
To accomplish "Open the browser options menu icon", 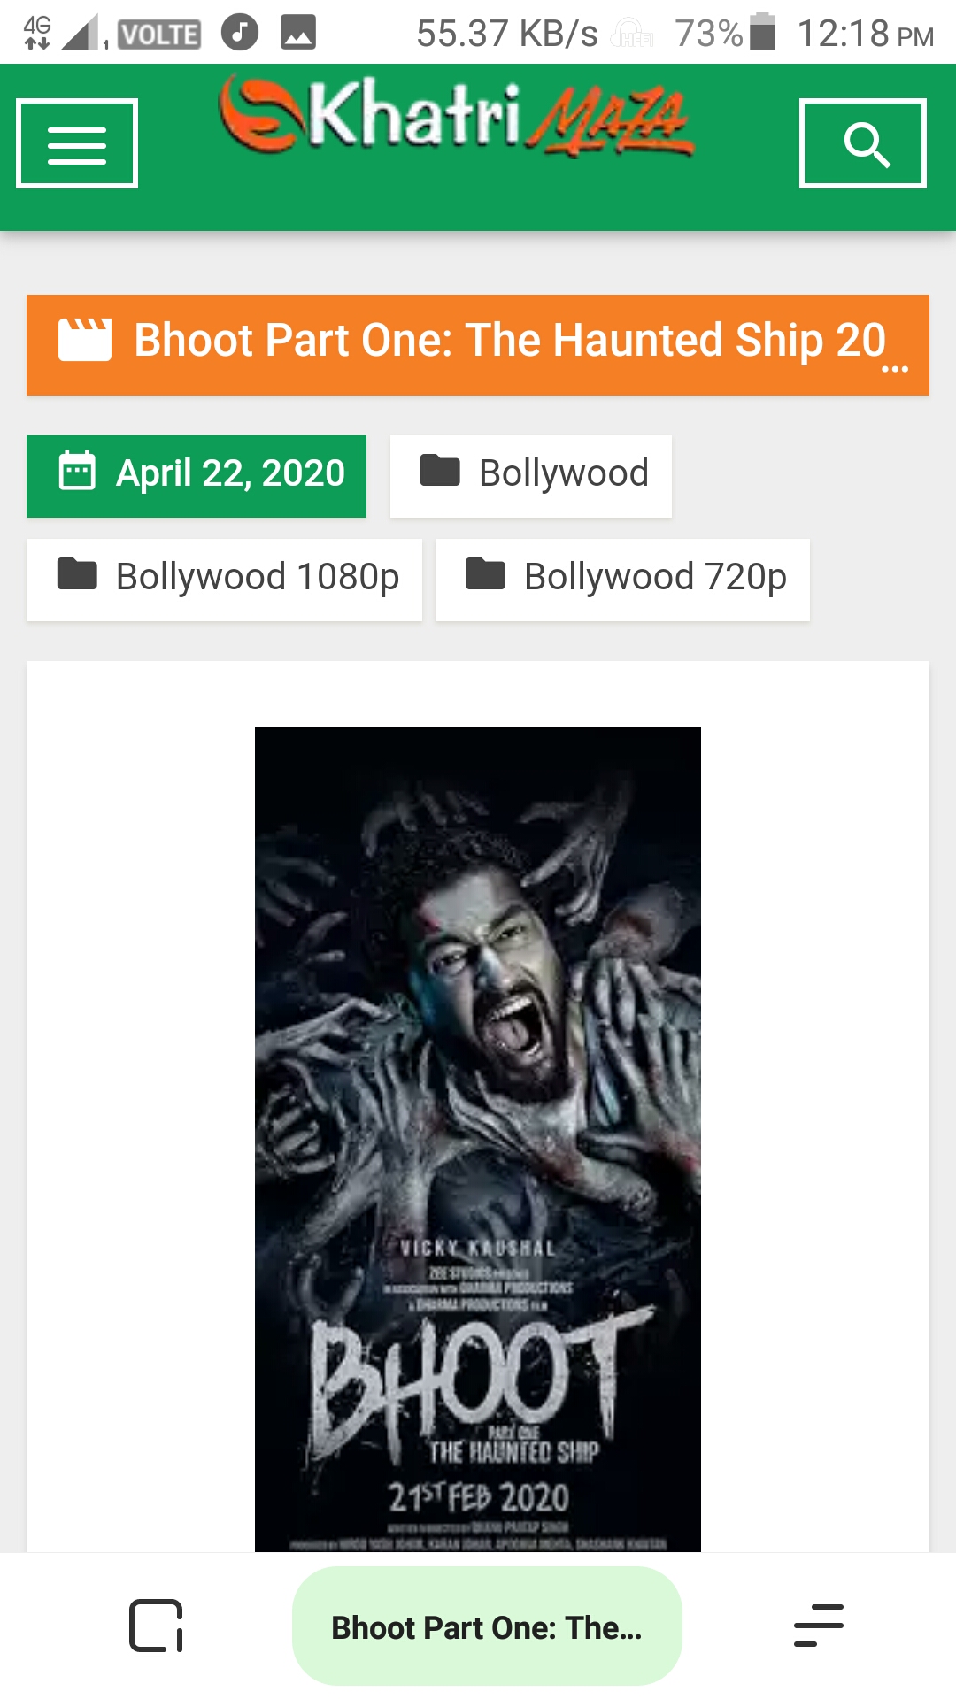I will pos(819,1626).
